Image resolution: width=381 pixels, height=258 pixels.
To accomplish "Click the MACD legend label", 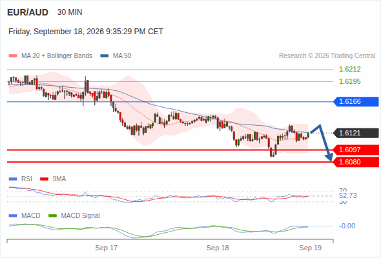I will click(x=30, y=216).
